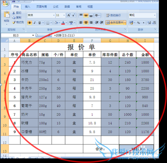Open font size 11 dropdown

pos(64,15)
